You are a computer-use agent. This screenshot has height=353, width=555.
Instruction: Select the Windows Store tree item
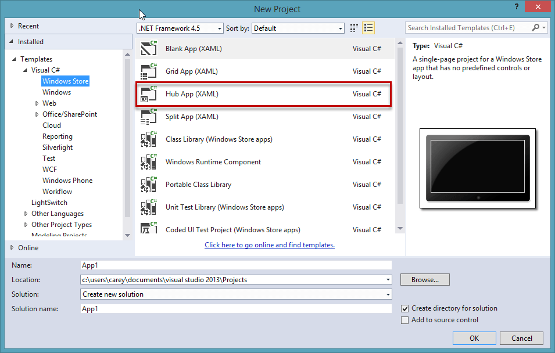click(66, 81)
